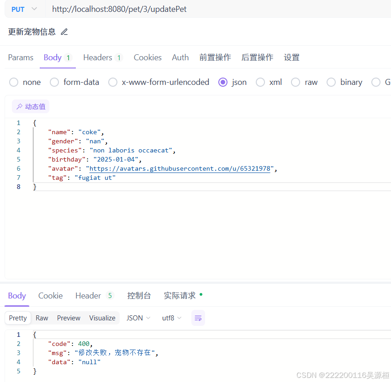391x382 pixels.
Task: Select the json body type radio
Action: pyautogui.click(x=223, y=82)
